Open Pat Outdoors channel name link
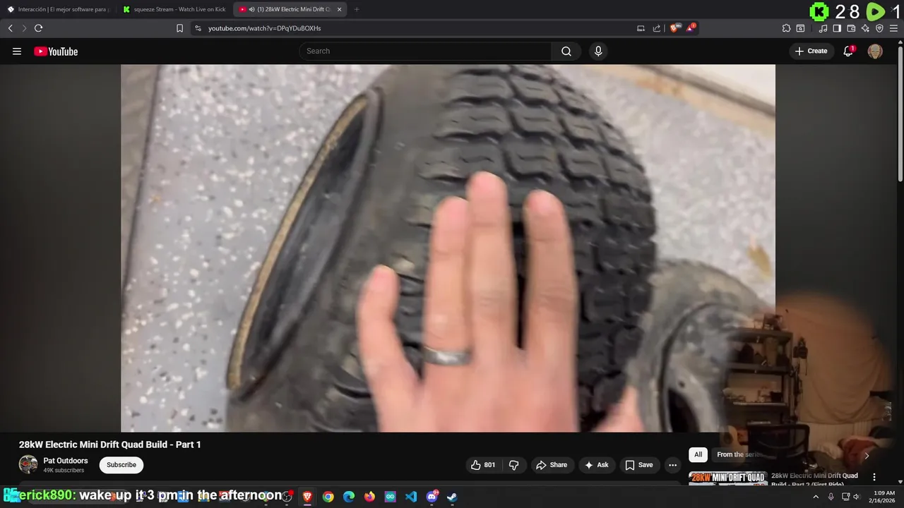This screenshot has width=904, height=508. click(x=66, y=461)
